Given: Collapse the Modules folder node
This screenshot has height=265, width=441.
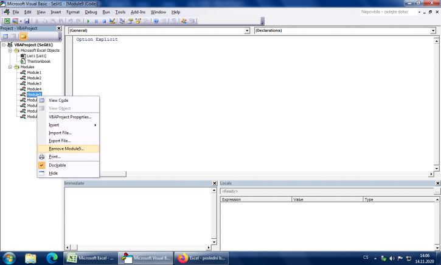Looking at the screenshot, I should click(x=10, y=67).
